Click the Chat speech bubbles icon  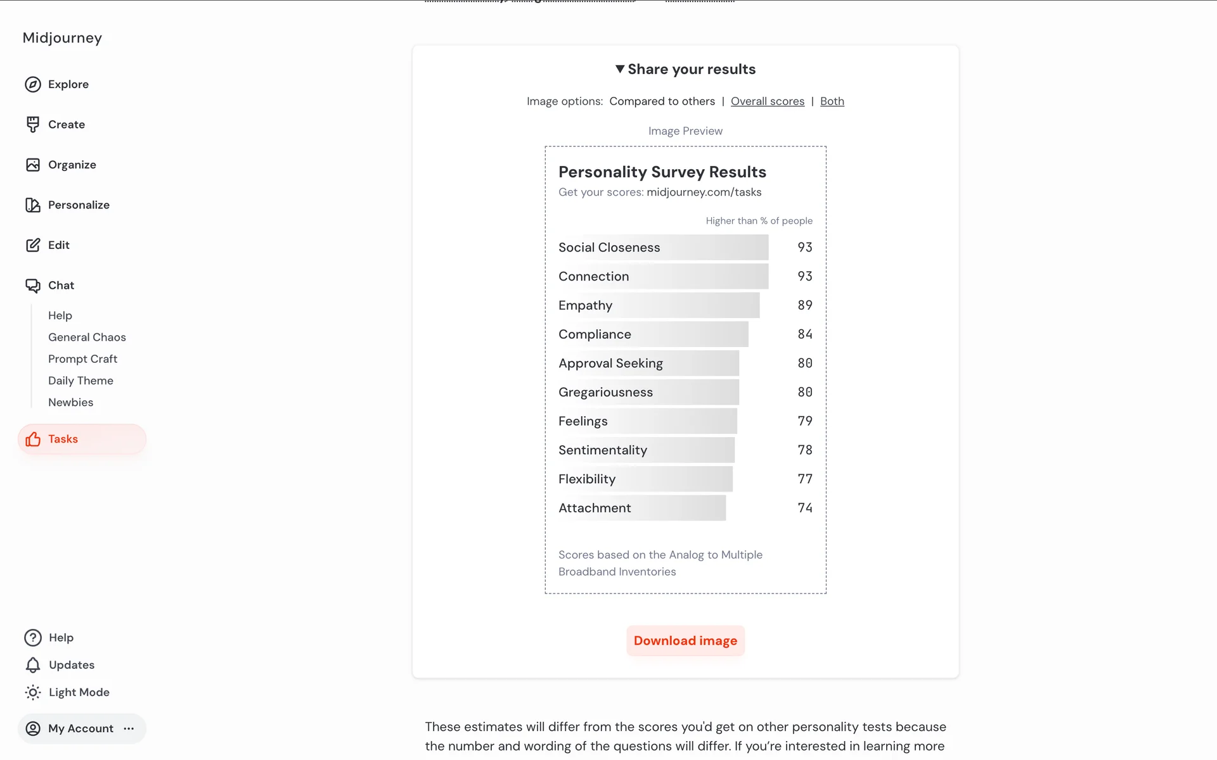coord(33,286)
